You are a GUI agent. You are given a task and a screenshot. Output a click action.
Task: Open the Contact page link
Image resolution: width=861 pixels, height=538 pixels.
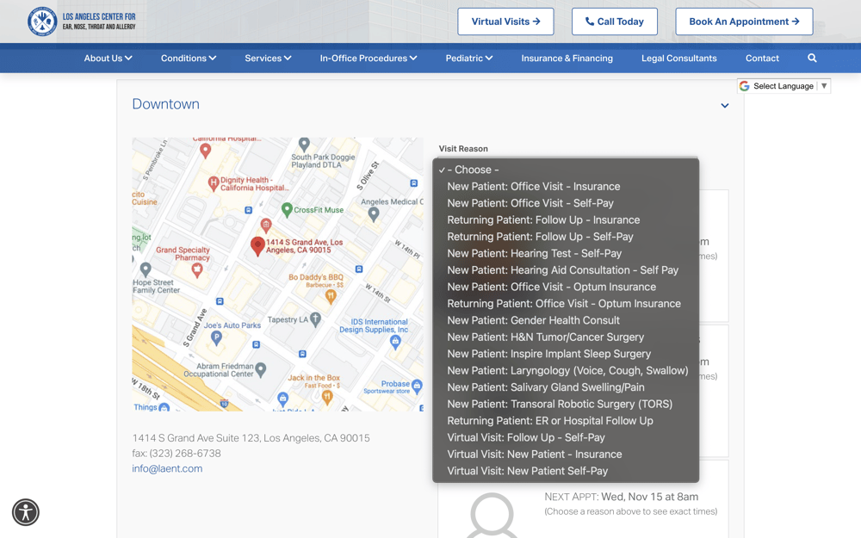coord(762,59)
